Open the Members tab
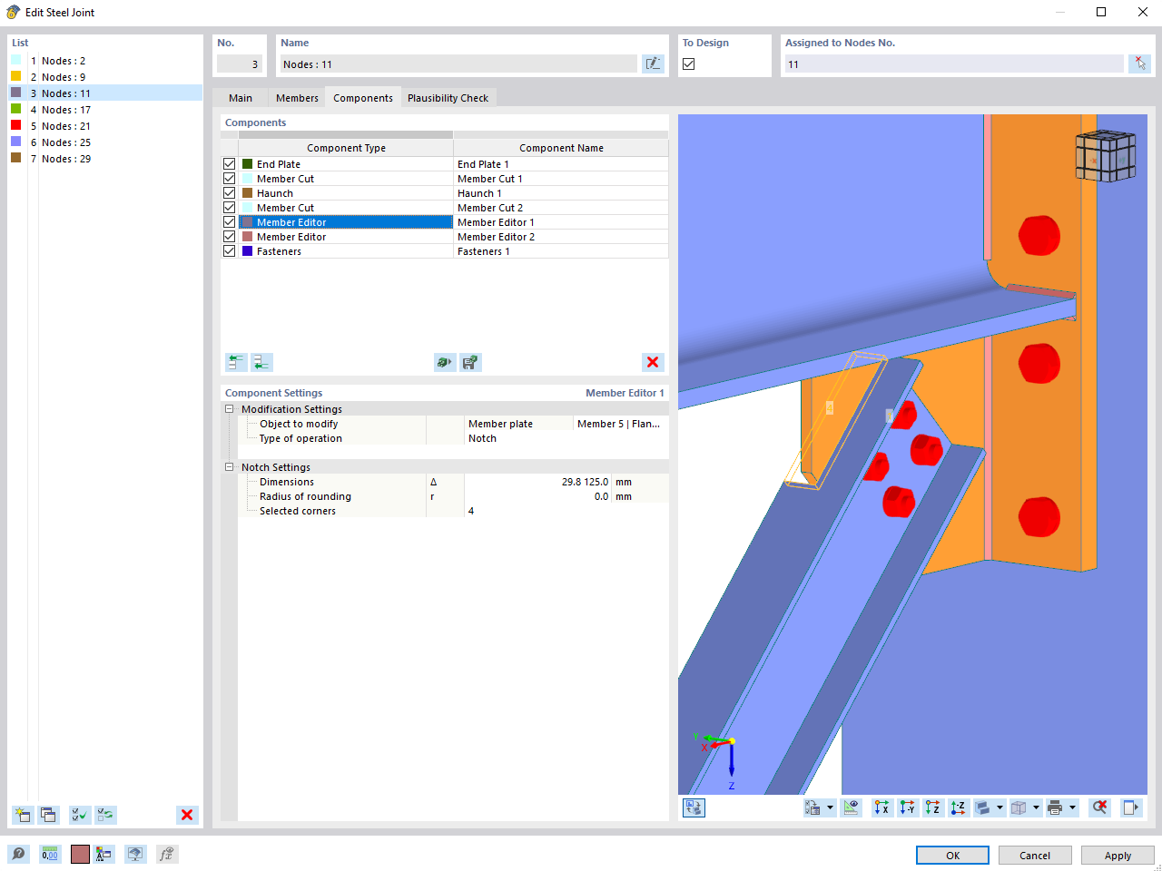1162x871 pixels. [x=296, y=97]
